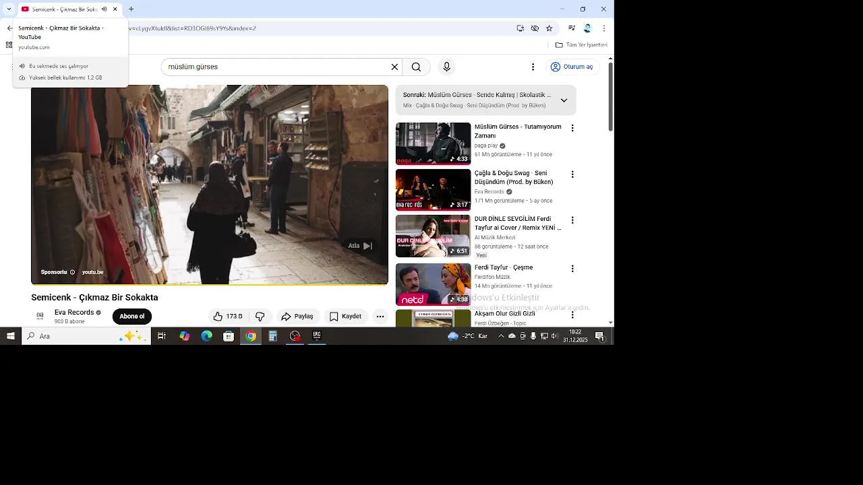Select the Semicenk - Çıkmaz Bir Sokakta tab

click(x=69, y=9)
